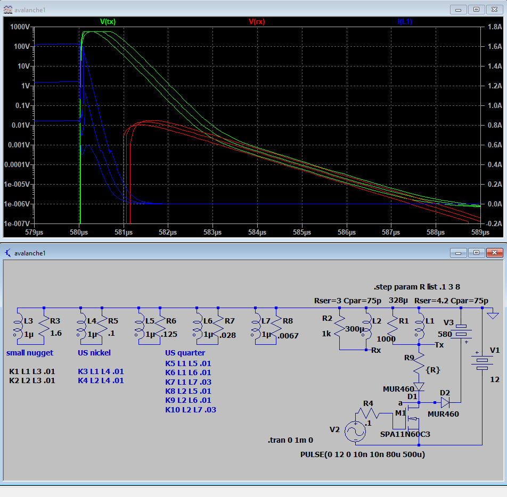Select the .tran 0 1m 0 directive text
Screen dimensions: 507x497
click(290, 441)
